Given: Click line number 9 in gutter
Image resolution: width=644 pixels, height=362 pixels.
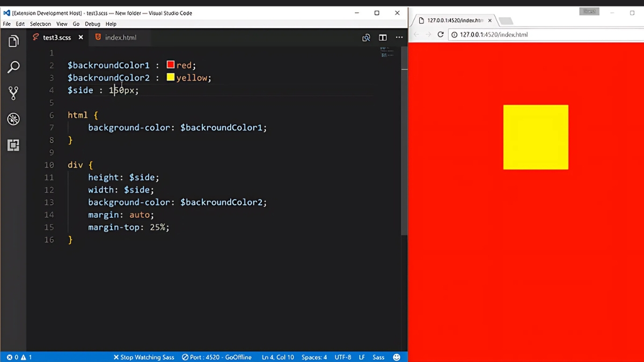Looking at the screenshot, I should [52, 152].
